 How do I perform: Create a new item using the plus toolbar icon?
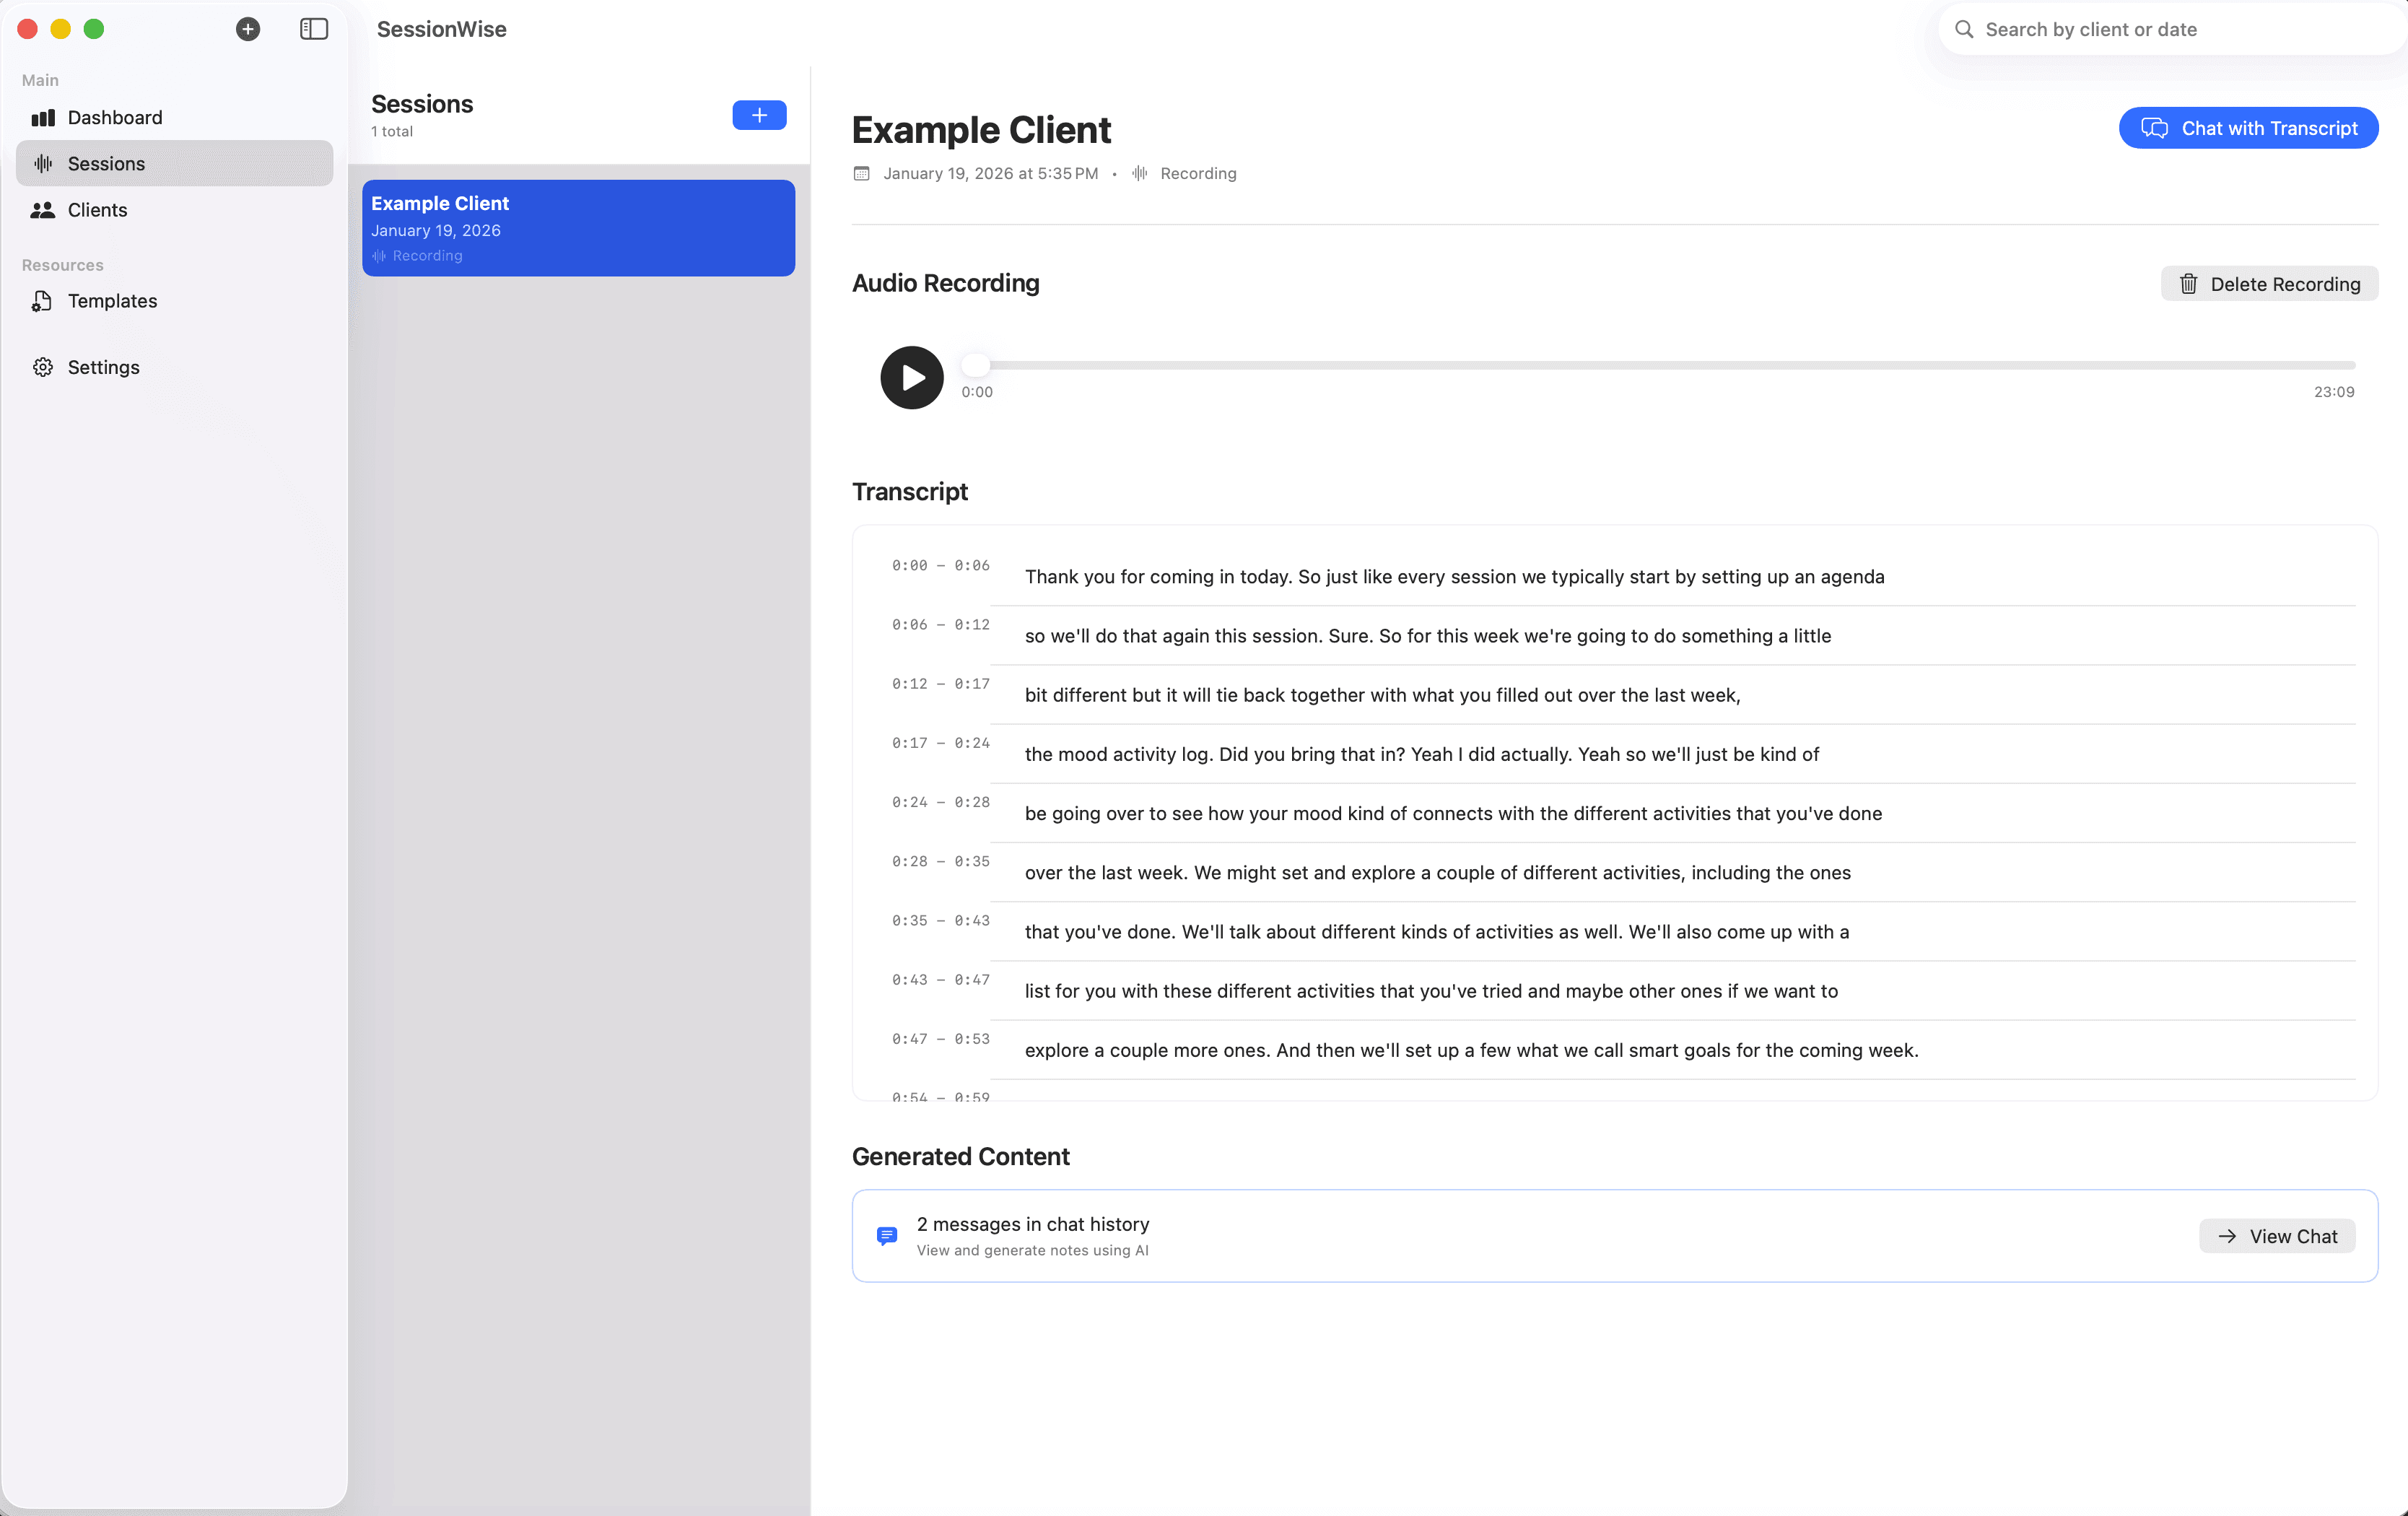(x=248, y=29)
